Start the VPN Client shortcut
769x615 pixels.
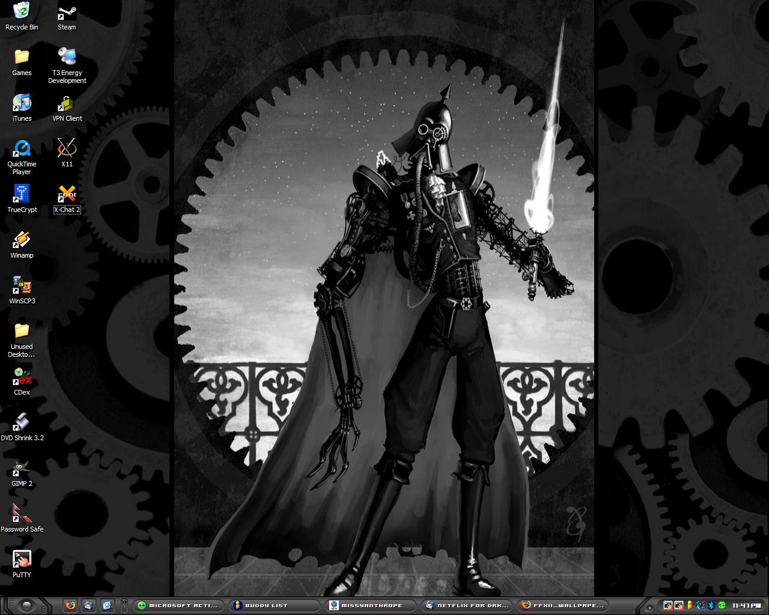click(67, 108)
